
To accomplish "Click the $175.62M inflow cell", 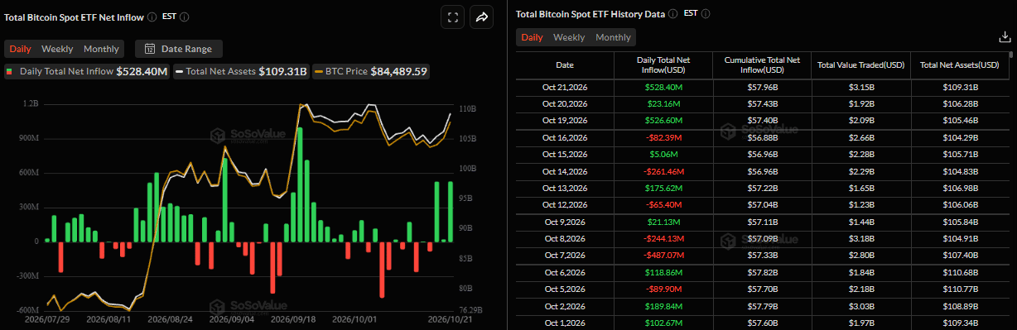I will [x=663, y=188].
